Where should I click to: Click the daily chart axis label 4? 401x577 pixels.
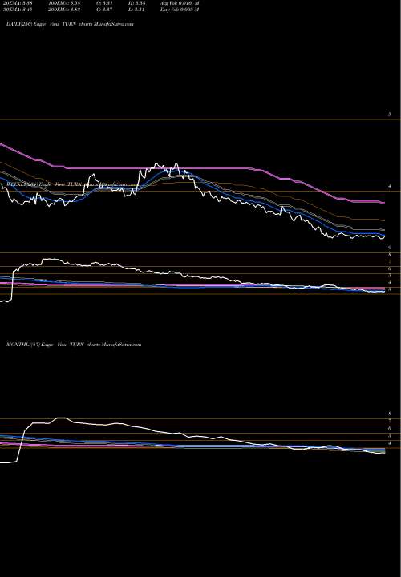point(390,187)
